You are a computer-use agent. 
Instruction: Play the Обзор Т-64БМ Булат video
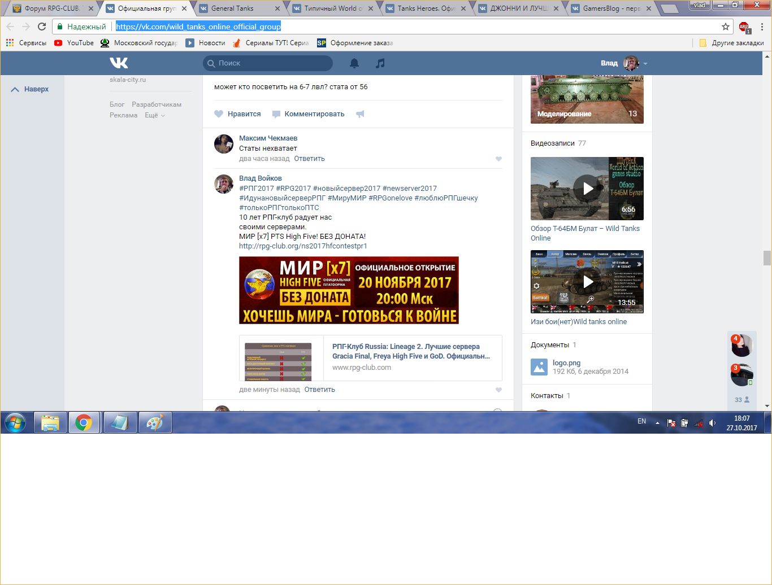pos(587,189)
